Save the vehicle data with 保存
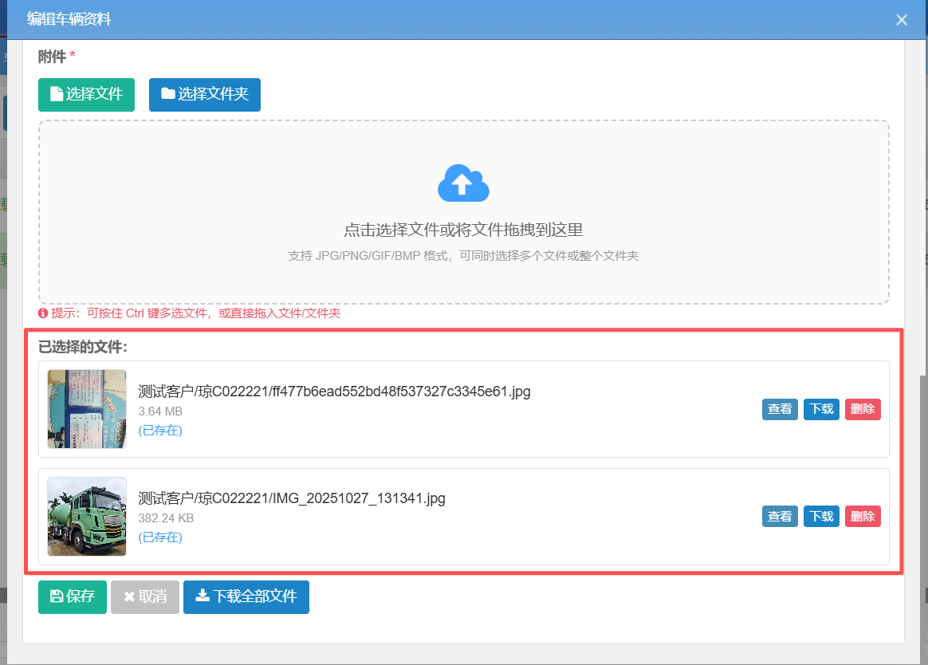 (72, 596)
